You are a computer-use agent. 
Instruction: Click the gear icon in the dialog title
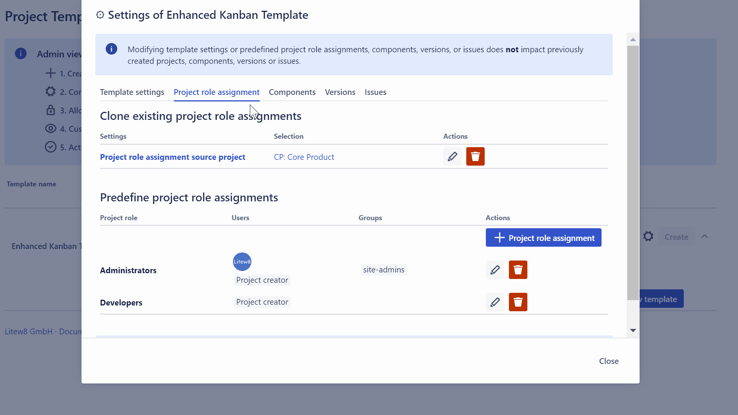pos(100,15)
